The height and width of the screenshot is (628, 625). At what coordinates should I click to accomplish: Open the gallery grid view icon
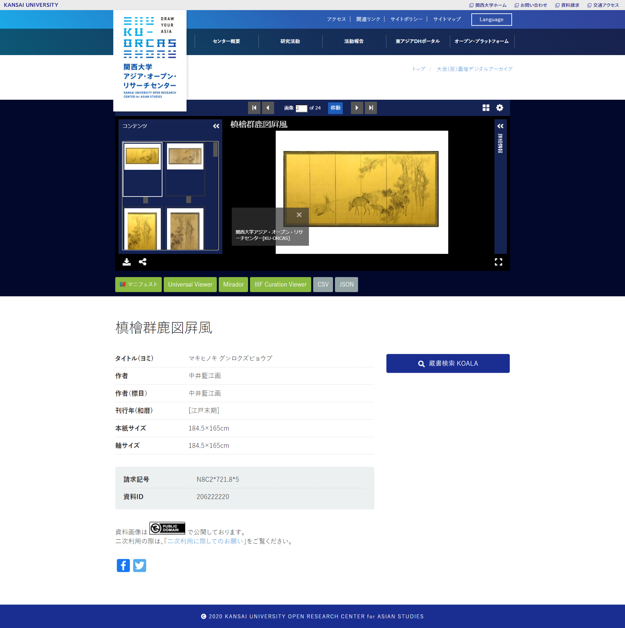click(486, 108)
